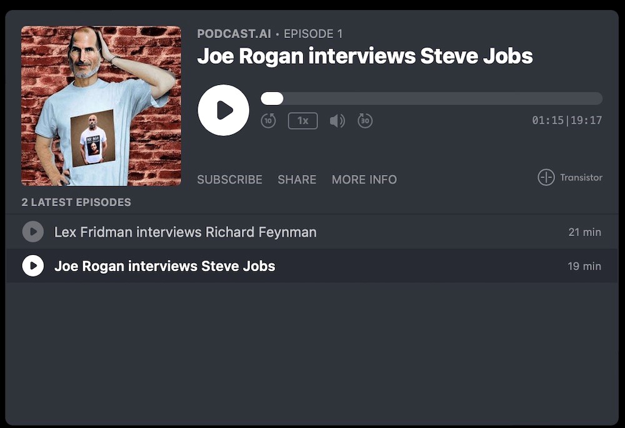Select the Lex Fridman interviews Richard Feynman title
The width and height of the screenshot is (625, 428).
click(185, 232)
